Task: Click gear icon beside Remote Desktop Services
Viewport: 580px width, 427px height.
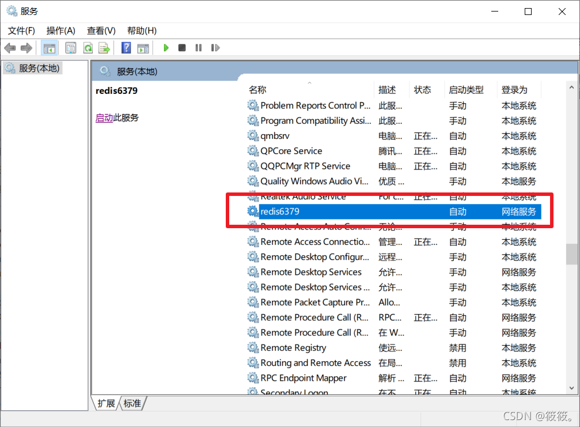Action: 253,272
